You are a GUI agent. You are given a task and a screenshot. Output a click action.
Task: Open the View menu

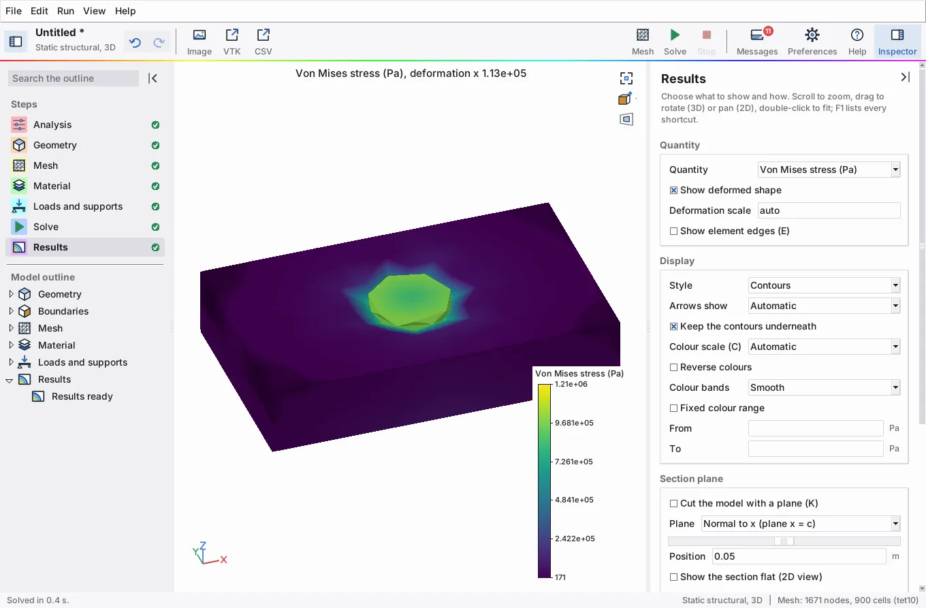pos(95,11)
